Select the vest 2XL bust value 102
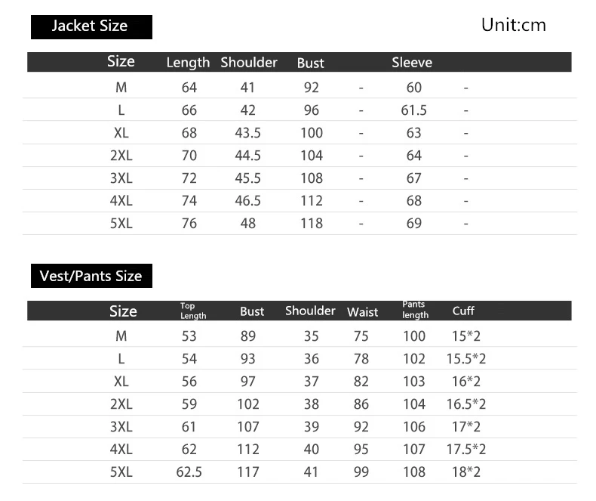596x501 pixels. pyautogui.click(x=248, y=404)
